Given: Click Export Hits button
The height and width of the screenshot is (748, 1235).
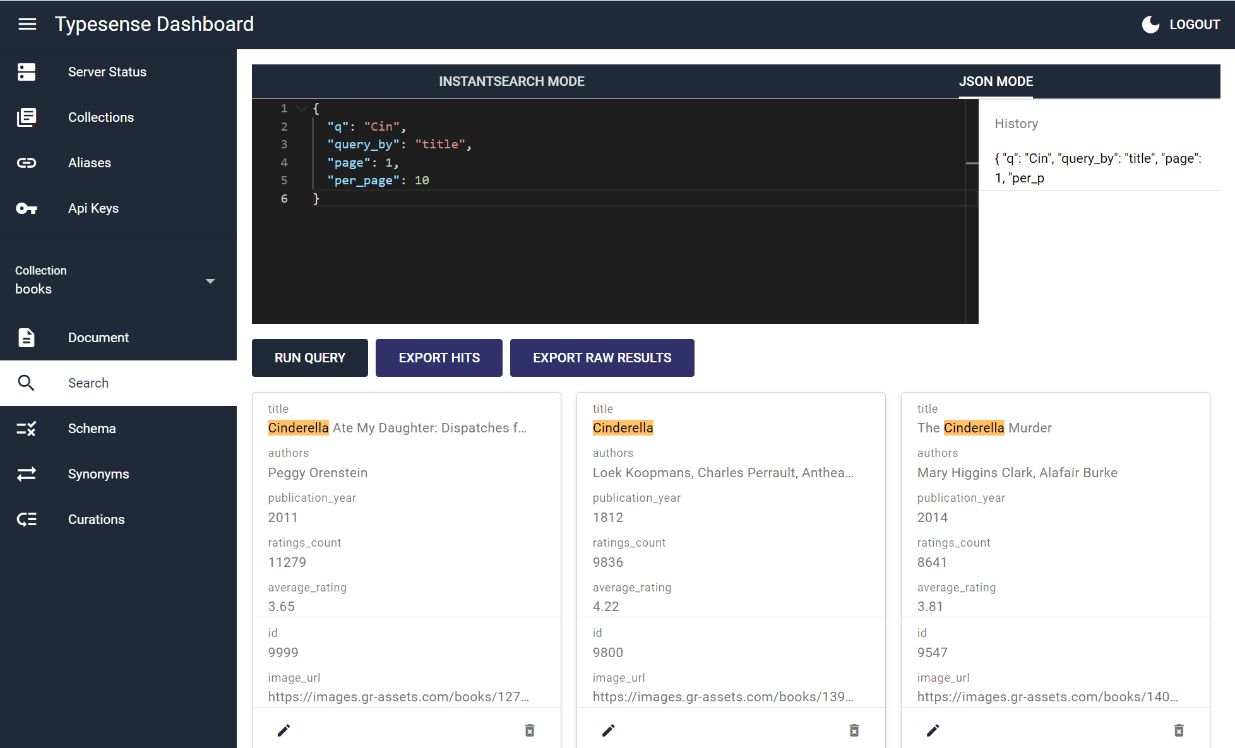Looking at the screenshot, I should pos(439,358).
